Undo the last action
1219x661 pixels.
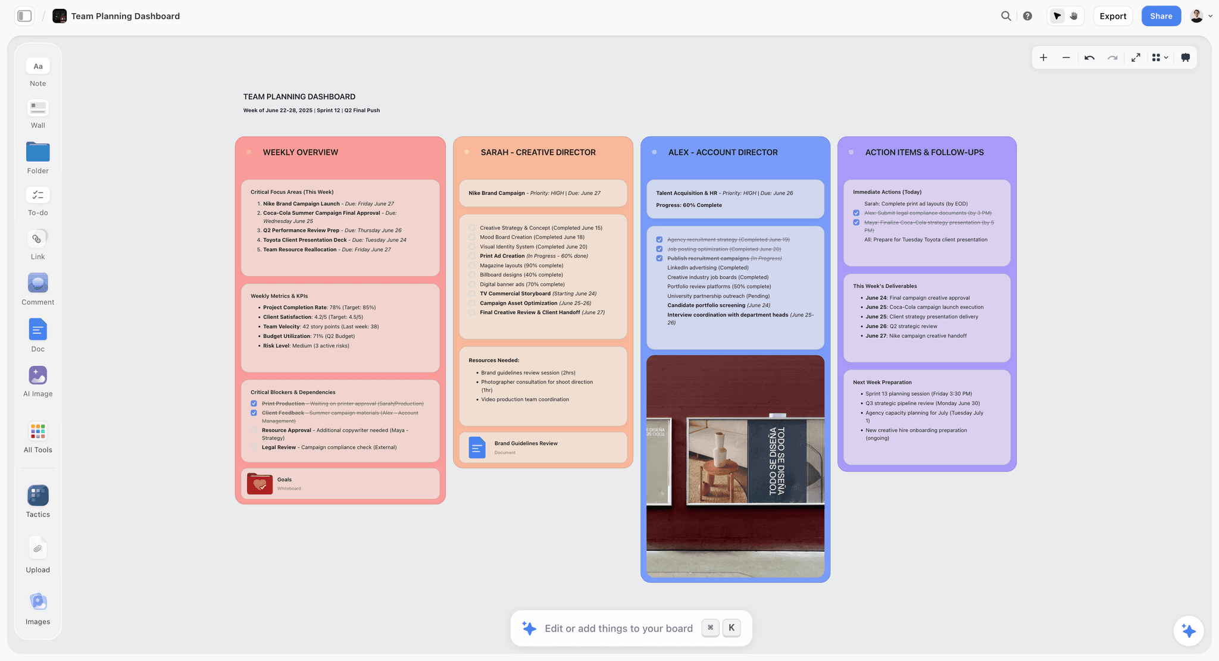point(1089,58)
